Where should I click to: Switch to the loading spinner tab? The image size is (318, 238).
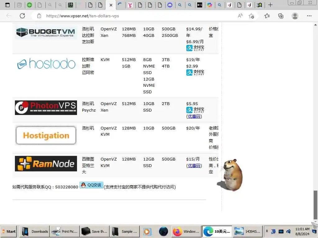coord(120,4)
